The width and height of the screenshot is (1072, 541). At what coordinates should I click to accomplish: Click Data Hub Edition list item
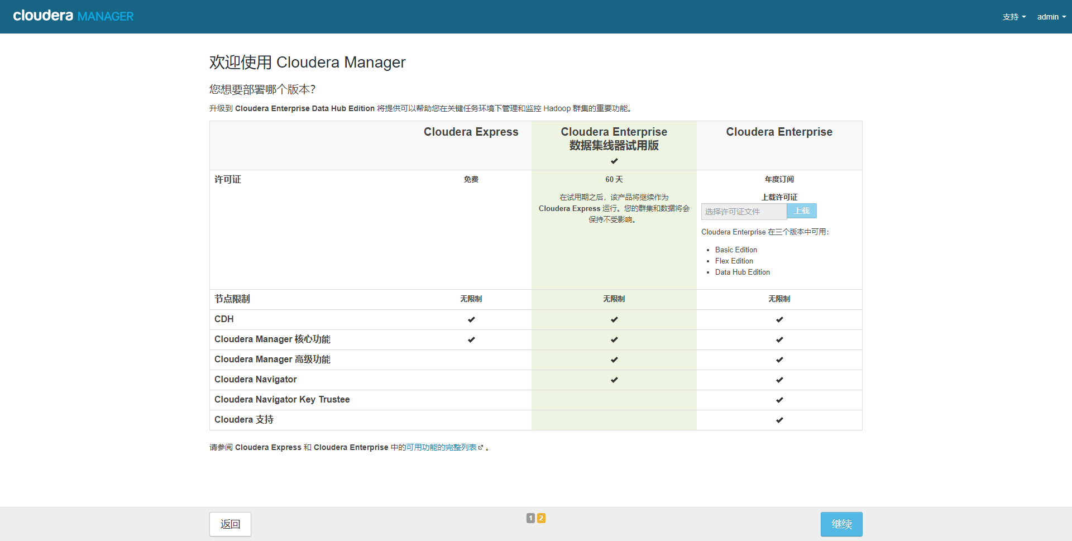pos(742,272)
